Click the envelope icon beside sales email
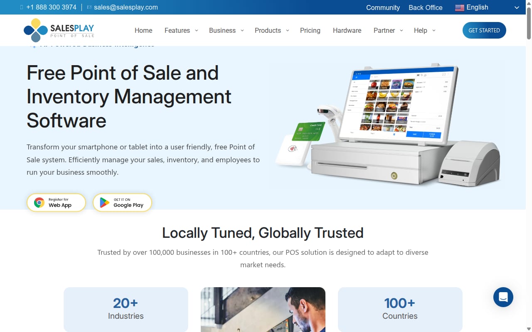532x332 pixels. pos(89,7)
